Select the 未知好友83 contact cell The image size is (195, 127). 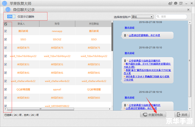coord(23,98)
